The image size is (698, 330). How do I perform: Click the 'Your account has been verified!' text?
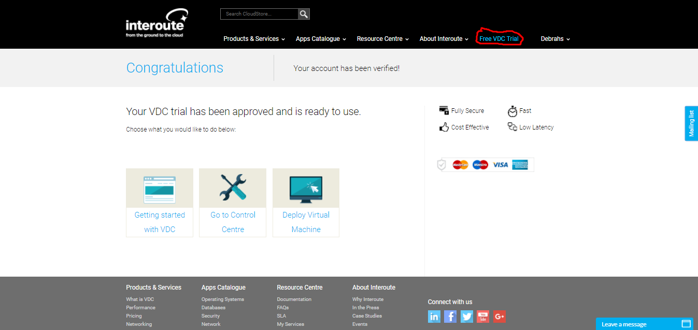pyautogui.click(x=347, y=68)
